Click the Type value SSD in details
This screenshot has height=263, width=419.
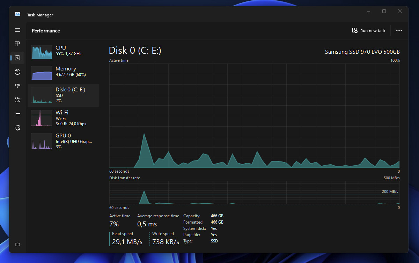214,241
